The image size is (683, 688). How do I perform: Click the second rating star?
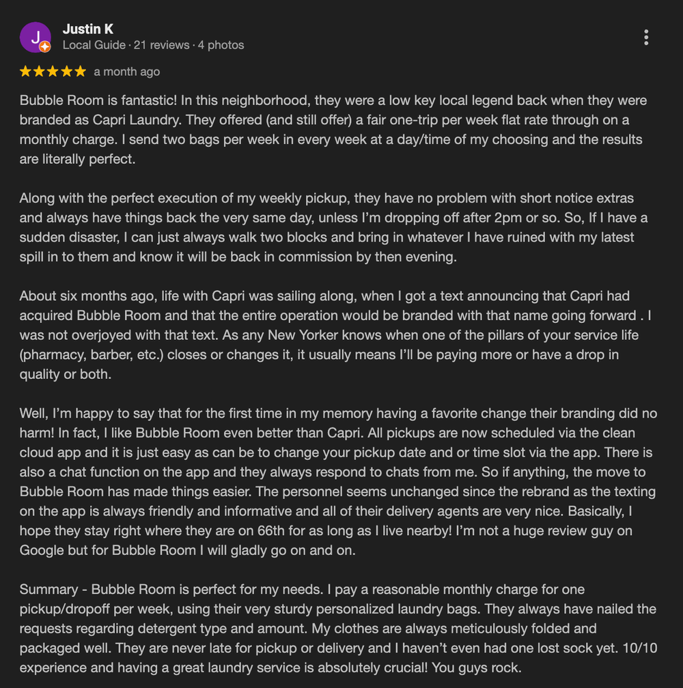(40, 72)
